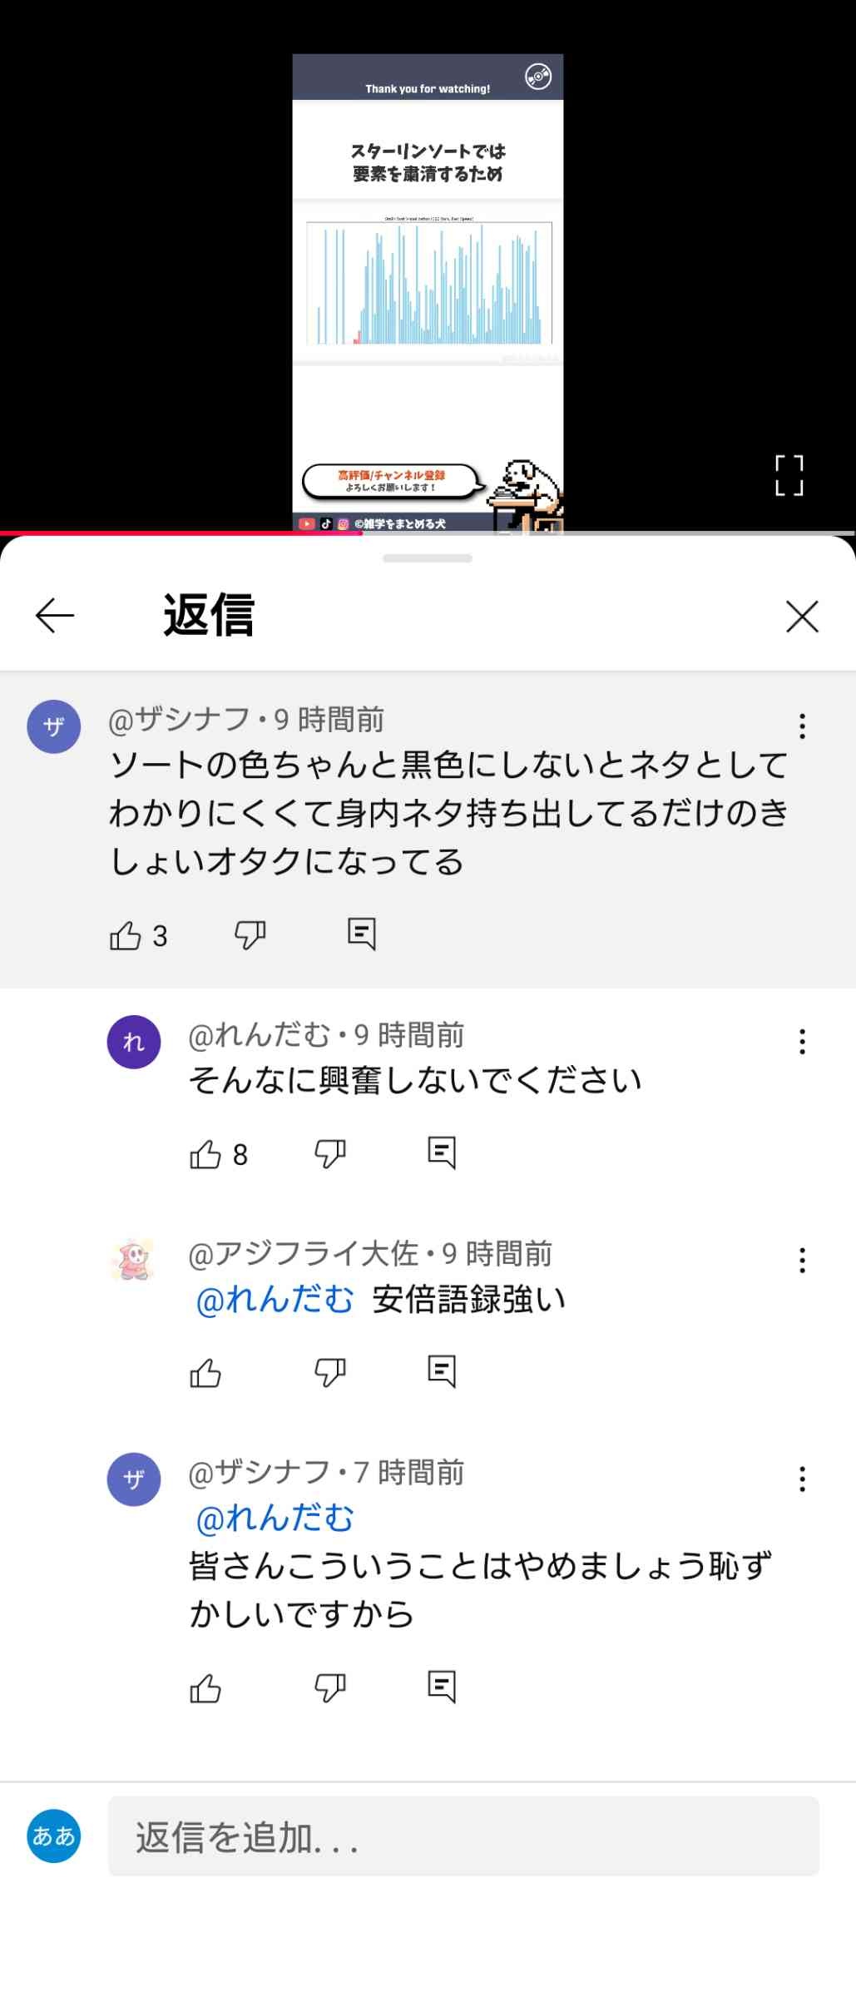Tap the back arrow beside 返信 header
Image resolution: width=856 pixels, height=1997 pixels.
pos(55,616)
